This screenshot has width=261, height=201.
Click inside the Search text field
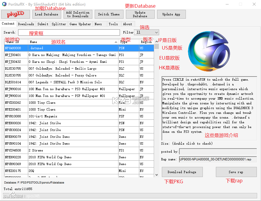pyautogui.click(x=69, y=32)
